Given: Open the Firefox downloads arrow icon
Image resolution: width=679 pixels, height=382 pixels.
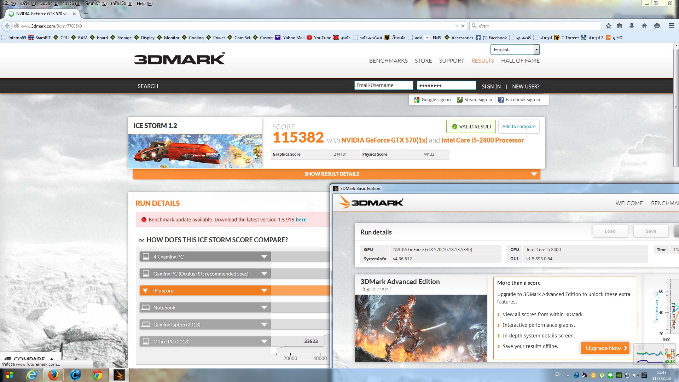Looking at the screenshot, I should point(632,26).
